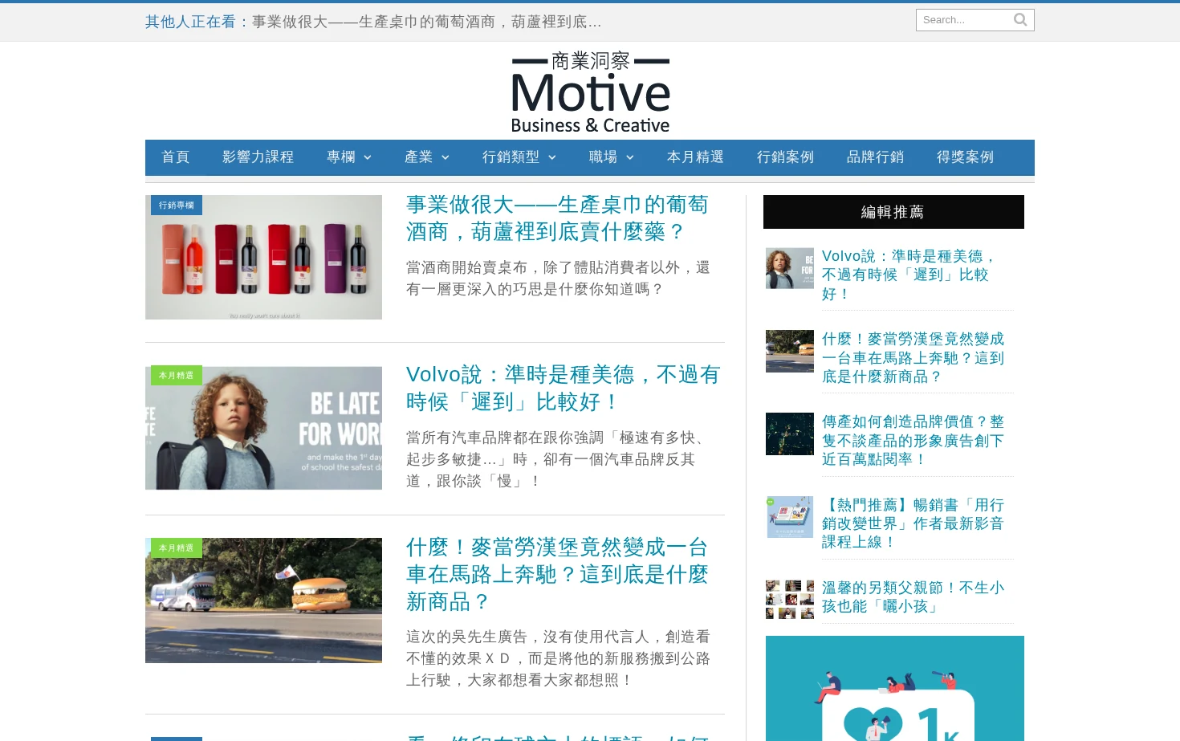Click the teal 1K sidebar banner
This screenshot has width=1180, height=741.
tap(895, 688)
